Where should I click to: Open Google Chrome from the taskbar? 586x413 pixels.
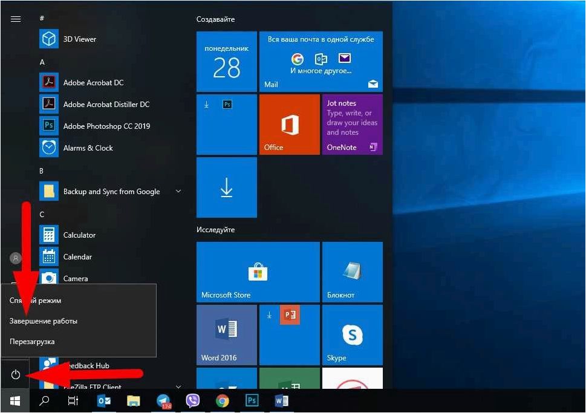223,401
